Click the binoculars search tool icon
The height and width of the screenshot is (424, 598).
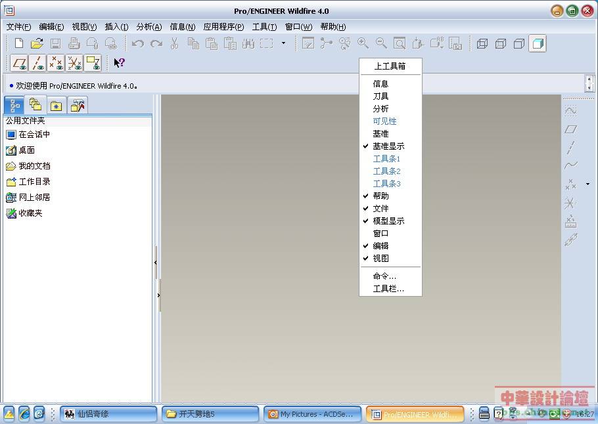click(248, 43)
